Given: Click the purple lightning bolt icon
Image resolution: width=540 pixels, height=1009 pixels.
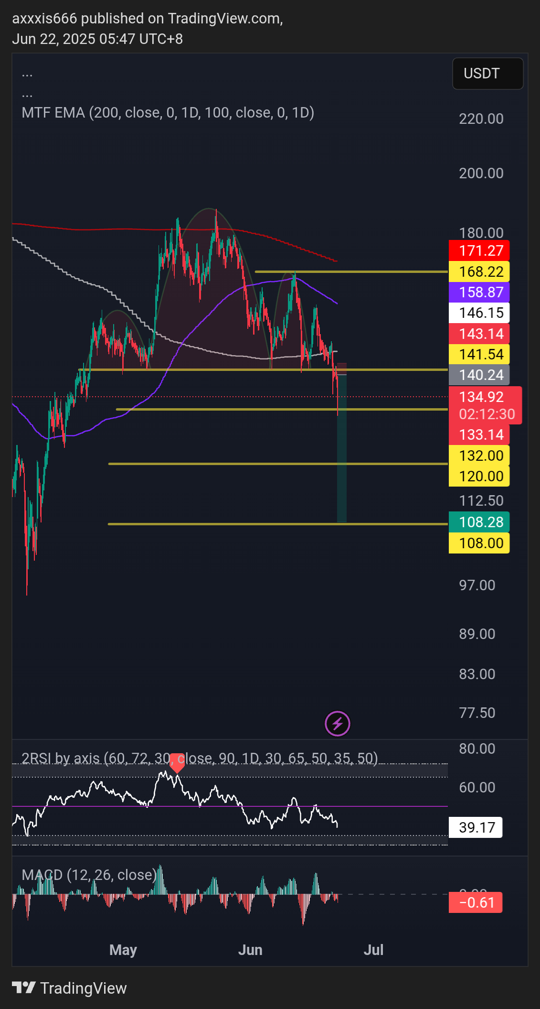Looking at the screenshot, I should (x=338, y=724).
